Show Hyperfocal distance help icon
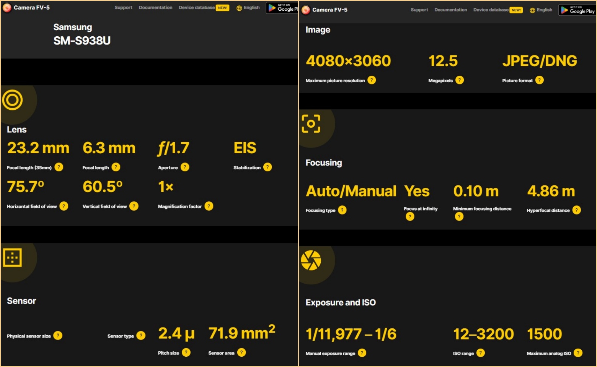The height and width of the screenshot is (367, 597). click(577, 210)
